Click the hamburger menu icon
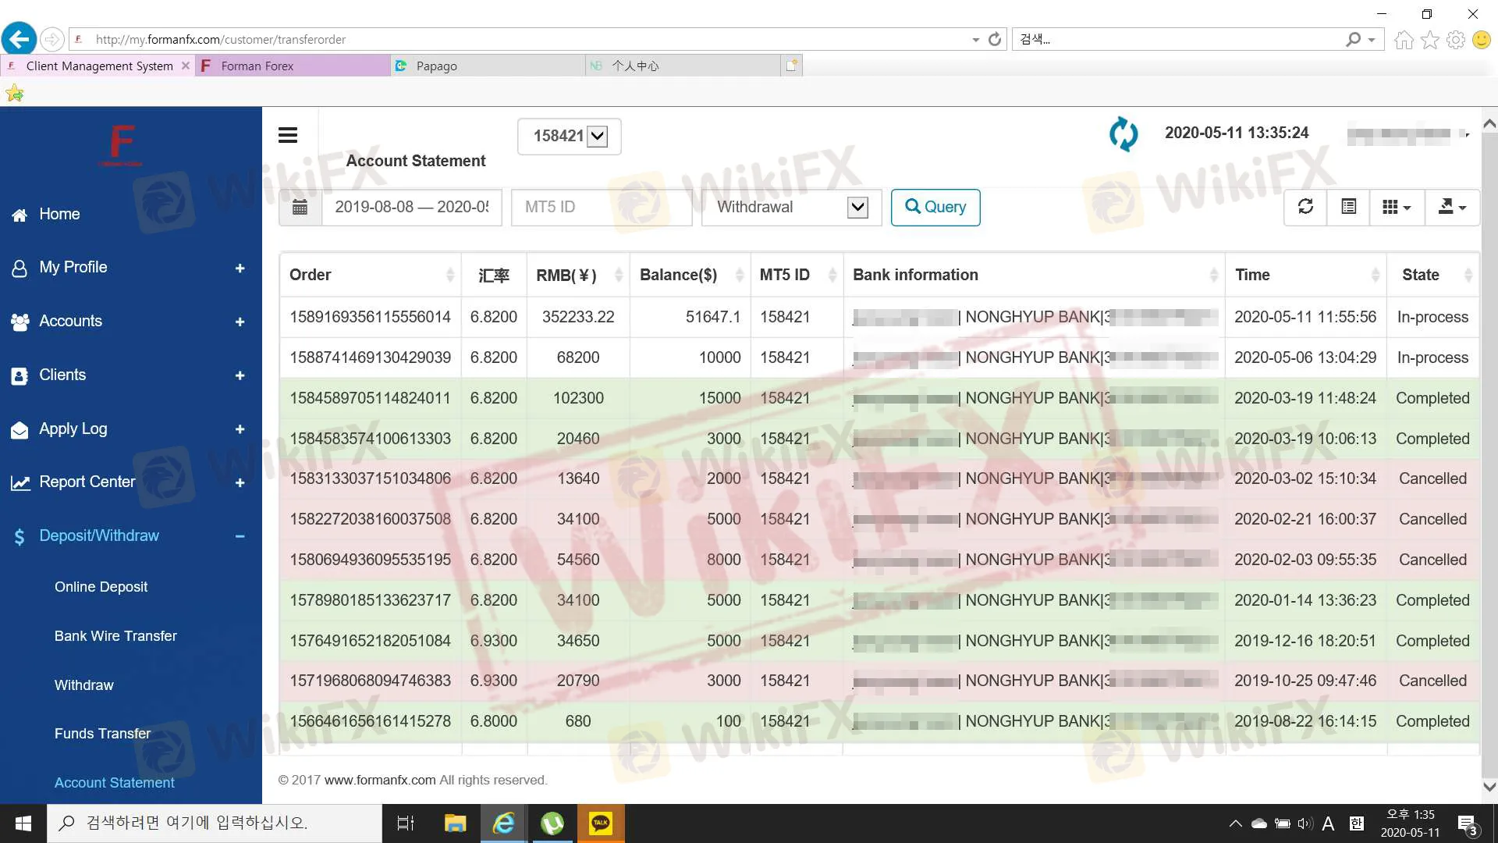Screen dimensions: 1498x843 coord(287,135)
